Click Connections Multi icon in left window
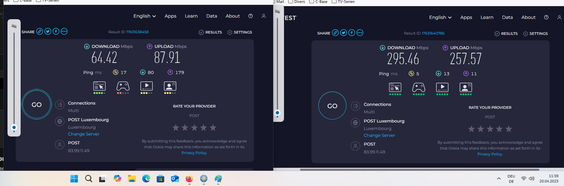The height and width of the screenshot is (186, 564). [x=60, y=105]
